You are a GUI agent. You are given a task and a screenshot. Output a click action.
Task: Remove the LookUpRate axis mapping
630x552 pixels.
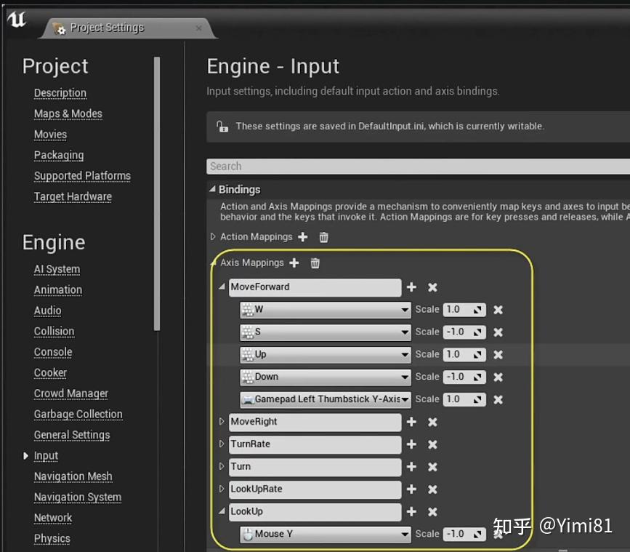432,489
